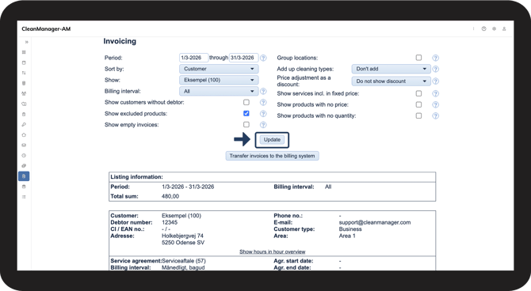Click the Invoicing page heading

pyautogui.click(x=120, y=41)
